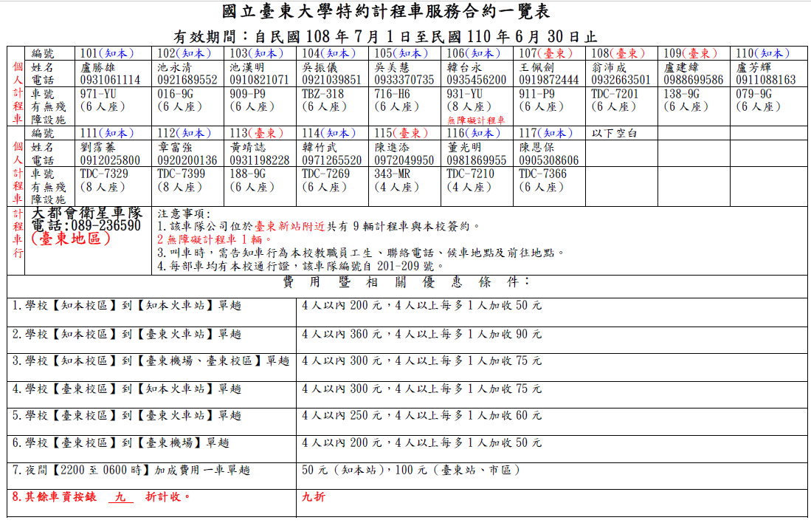The width and height of the screenshot is (811, 523).
Task: Select driver name 韓竹武
Action: click(x=319, y=147)
